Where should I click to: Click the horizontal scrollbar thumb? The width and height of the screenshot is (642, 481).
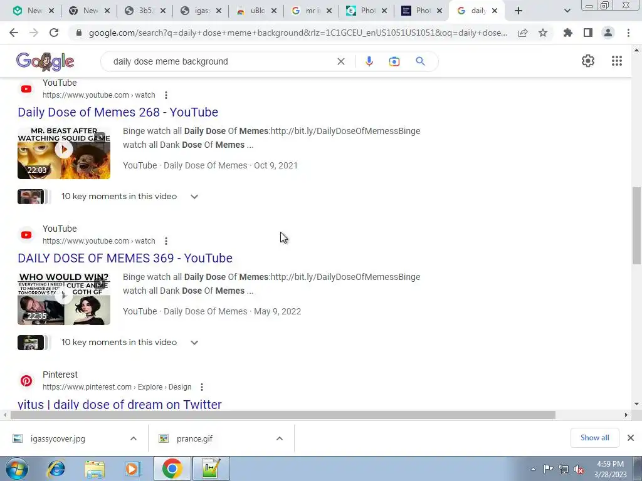click(x=283, y=415)
